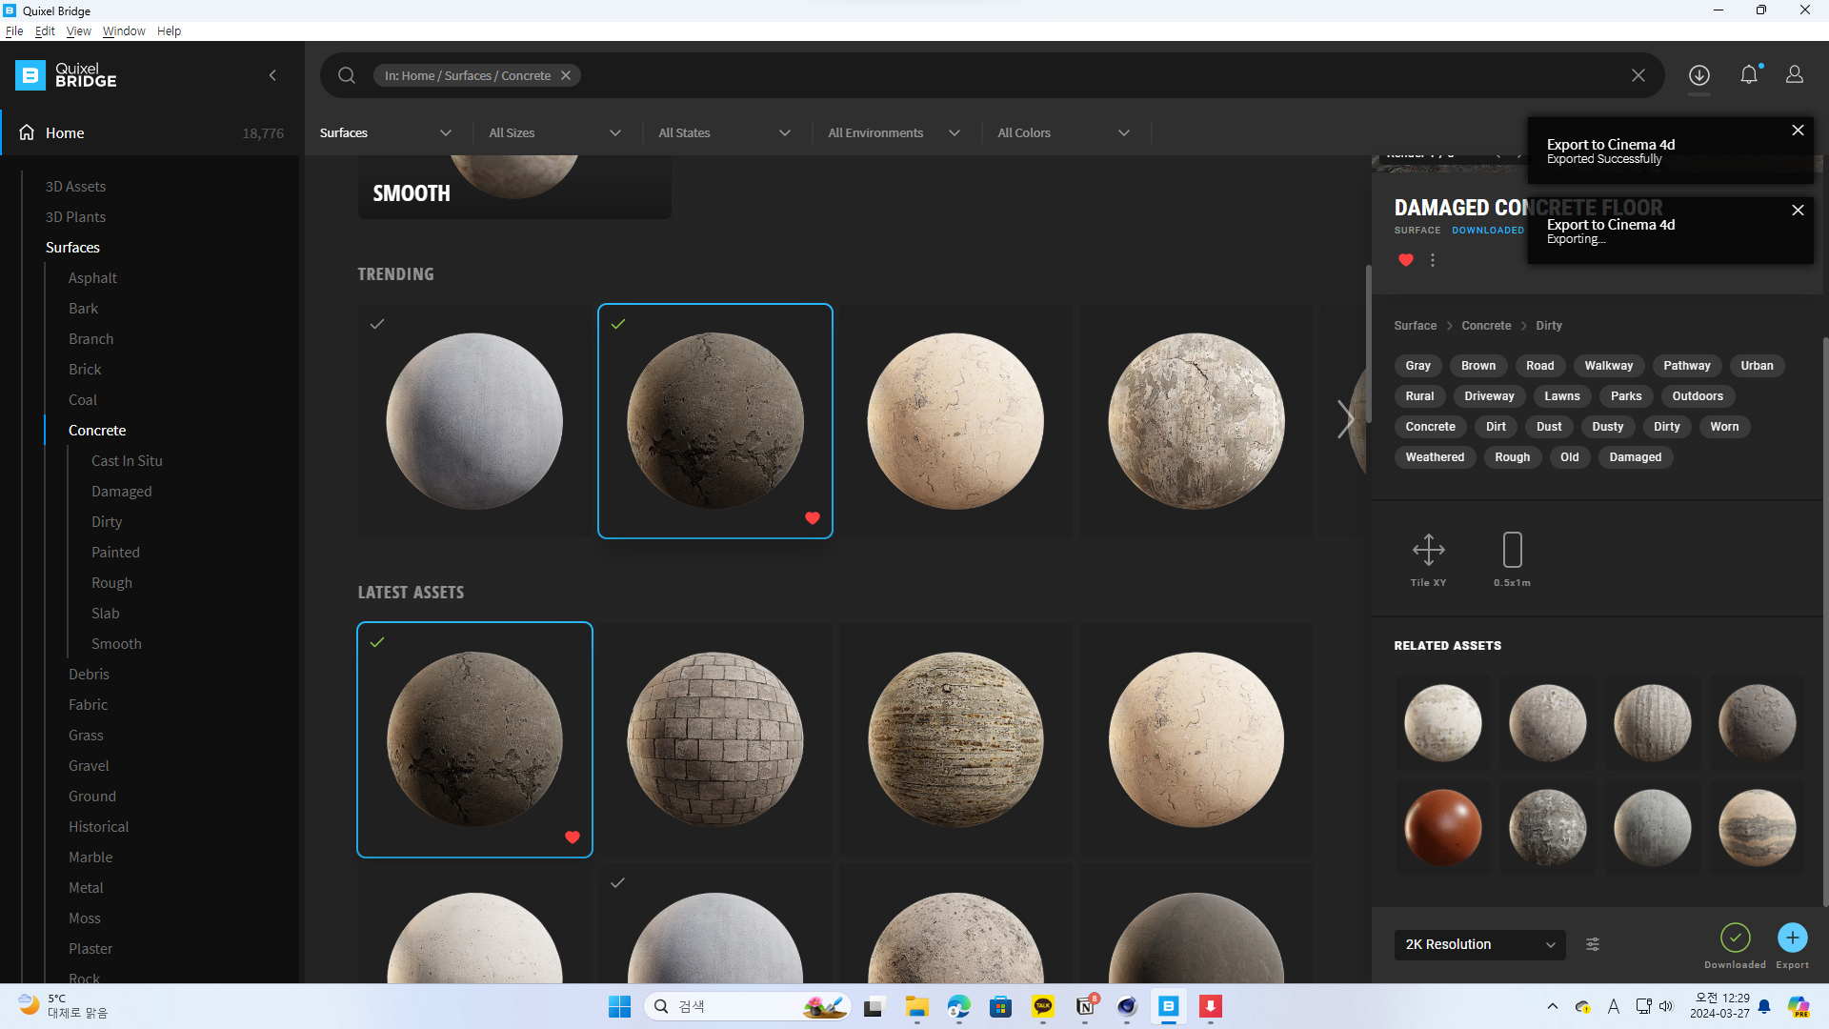Toggle favorite heart on Damaged Concrete Floor panel

point(1406,260)
